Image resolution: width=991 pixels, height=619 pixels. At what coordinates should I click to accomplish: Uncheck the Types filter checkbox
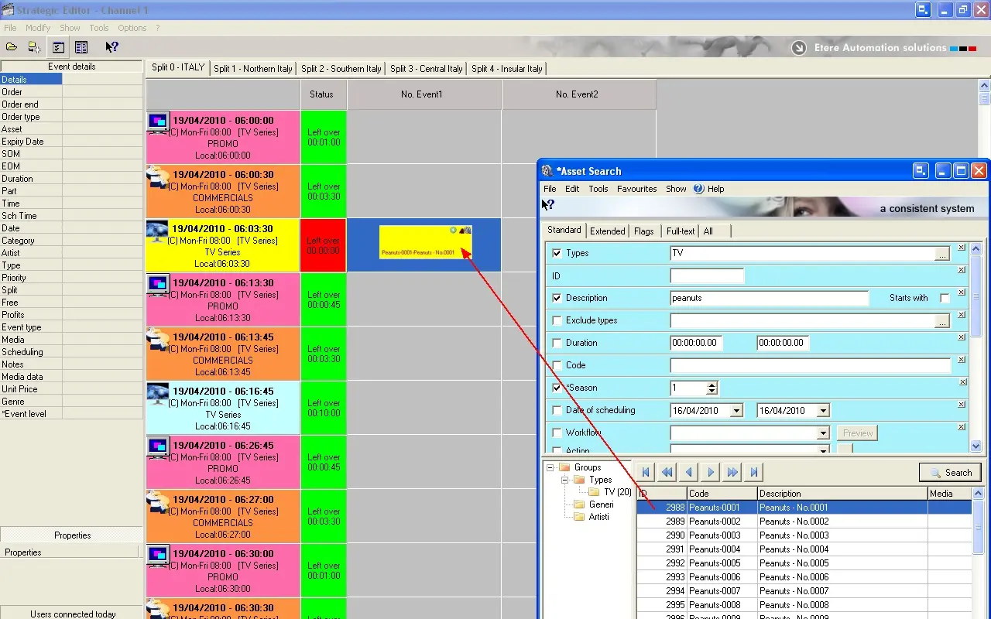557,253
